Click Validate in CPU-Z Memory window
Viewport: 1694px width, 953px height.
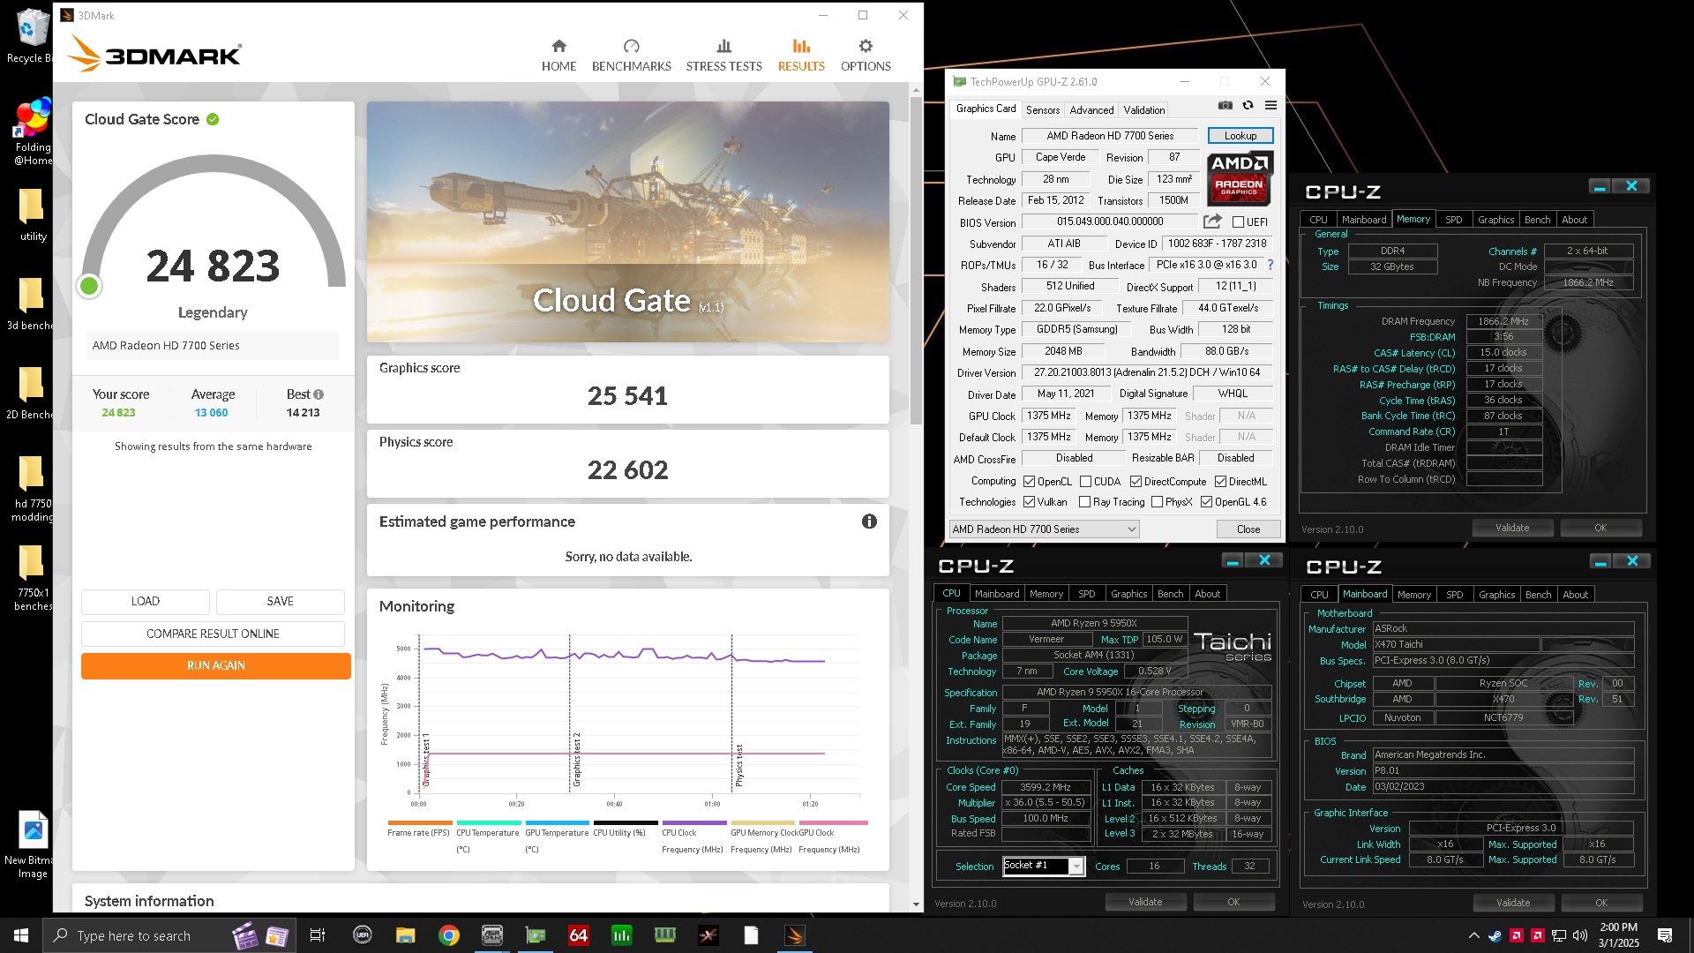(x=1511, y=528)
